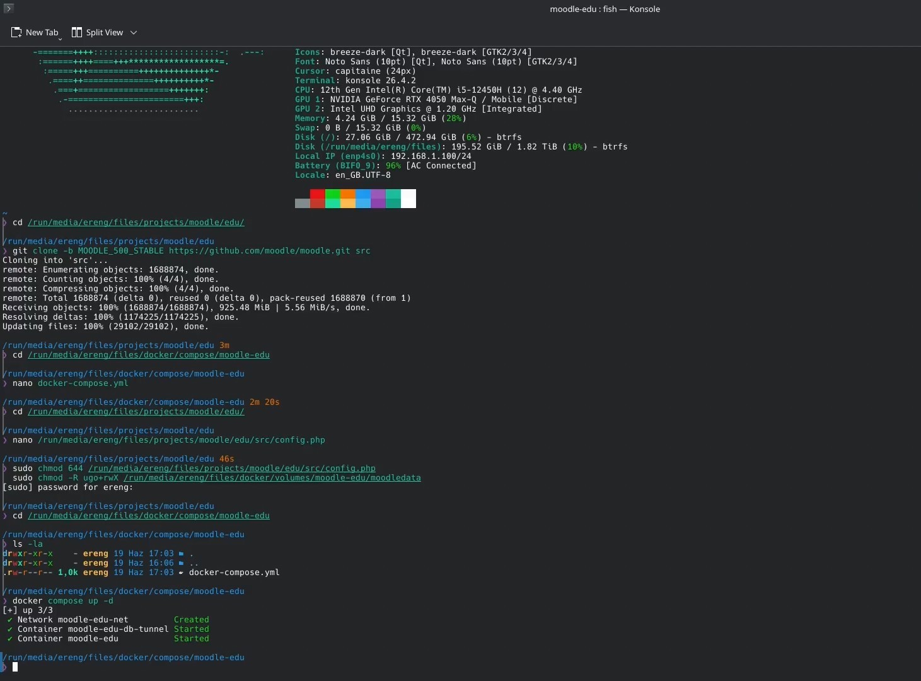Click the 'Cloning into 'src'...' line
Image resolution: width=921 pixels, height=681 pixels.
pos(55,260)
